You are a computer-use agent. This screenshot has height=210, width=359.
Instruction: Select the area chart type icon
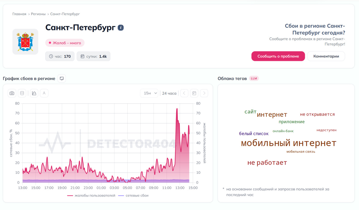click(x=34, y=93)
